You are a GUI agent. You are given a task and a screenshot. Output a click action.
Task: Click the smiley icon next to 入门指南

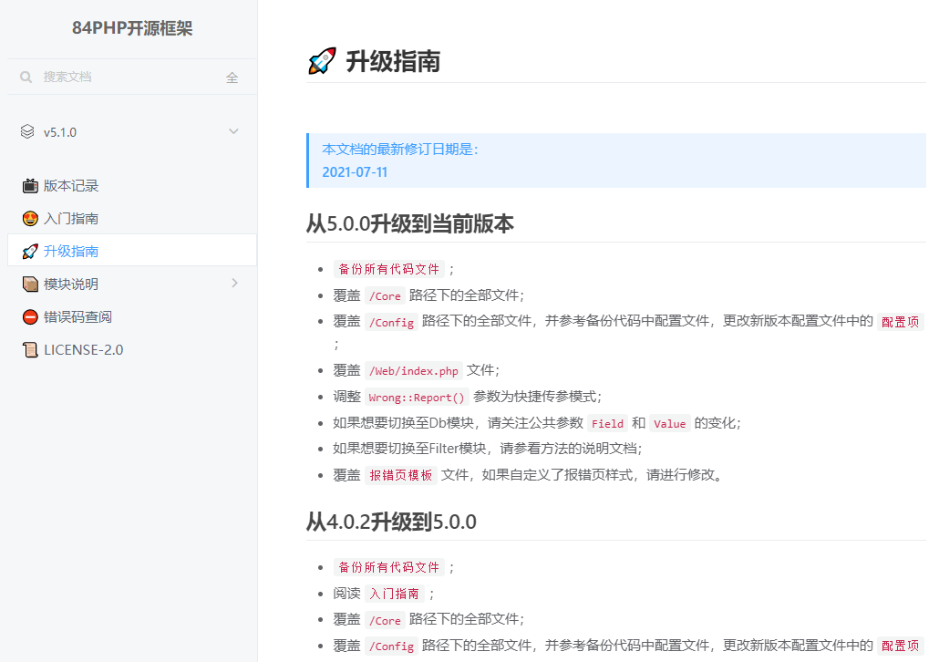click(30, 218)
